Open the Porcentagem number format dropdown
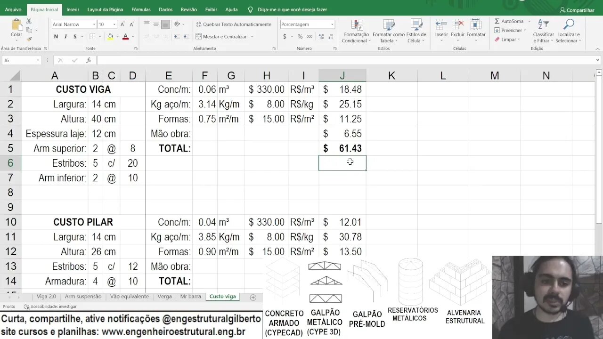The height and width of the screenshot is (339, 603). tap(332, 24)
